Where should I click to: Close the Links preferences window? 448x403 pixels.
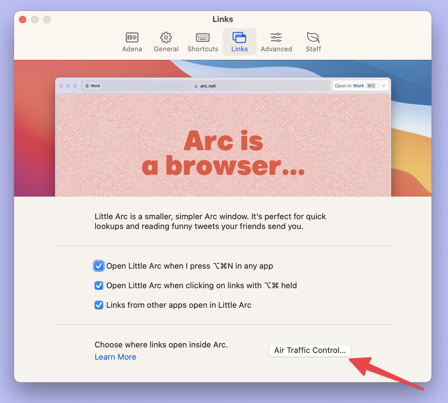(23, 20)
